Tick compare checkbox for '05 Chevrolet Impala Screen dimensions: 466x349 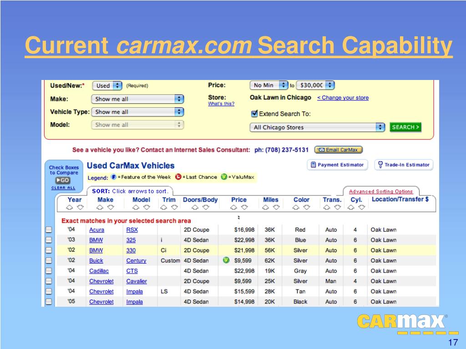(x=49, y=302)
